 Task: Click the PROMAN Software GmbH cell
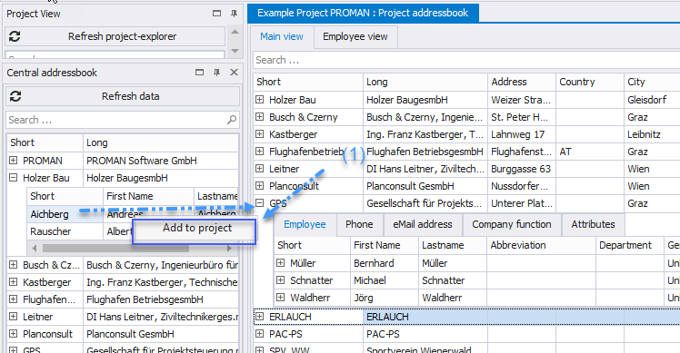click(x=161, y=161)
